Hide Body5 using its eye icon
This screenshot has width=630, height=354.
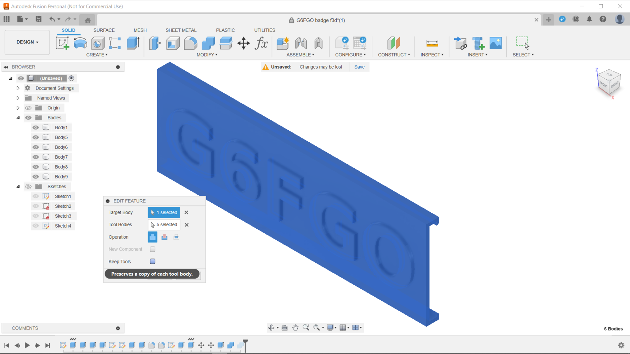(35, 137)
